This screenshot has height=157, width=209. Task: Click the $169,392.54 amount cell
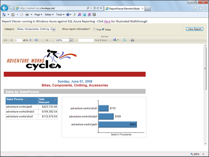tap(48, 112)
